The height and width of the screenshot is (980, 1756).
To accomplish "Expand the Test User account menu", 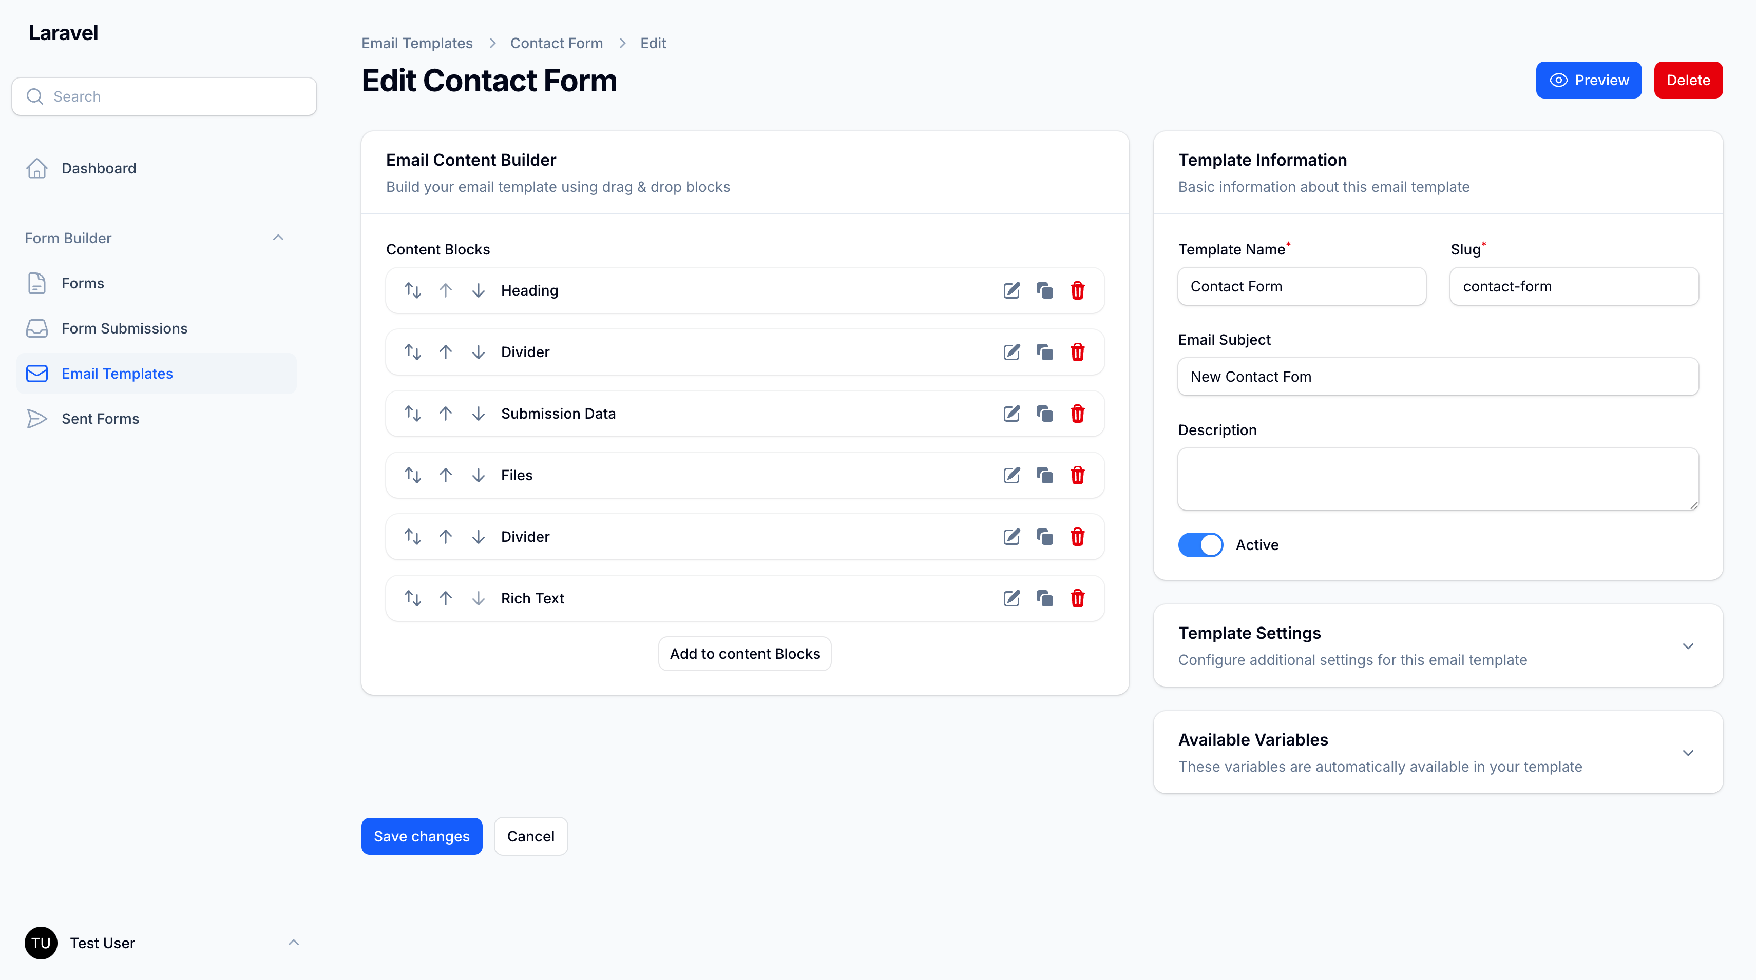I will pos(294,943).
